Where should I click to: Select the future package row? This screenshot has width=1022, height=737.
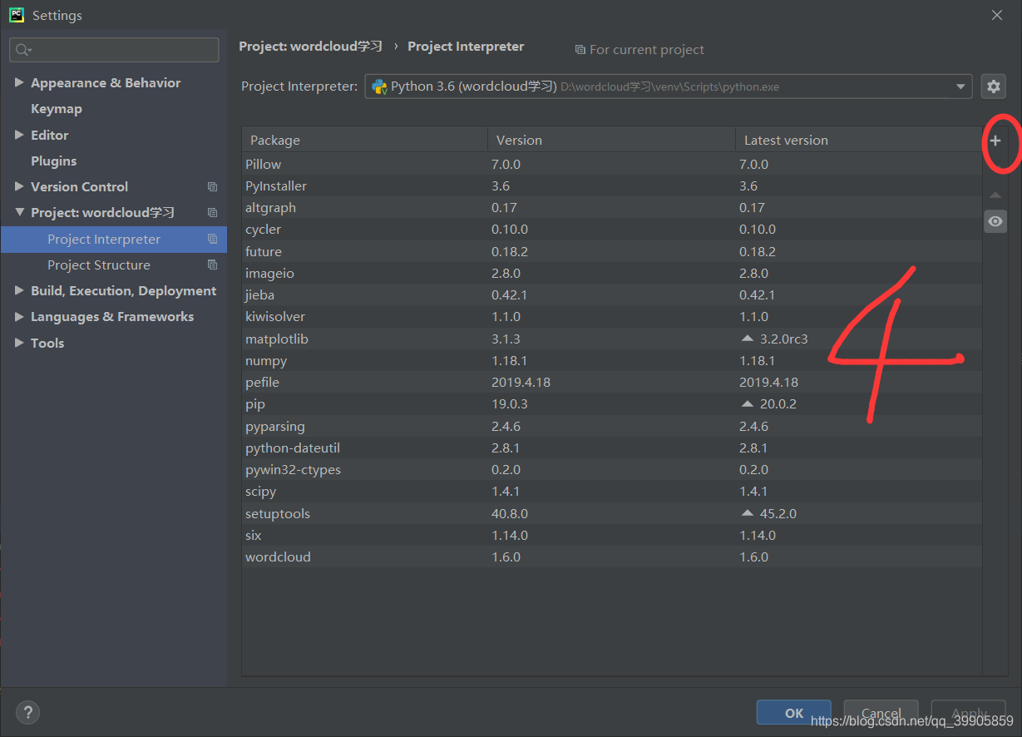pos(611,251)
